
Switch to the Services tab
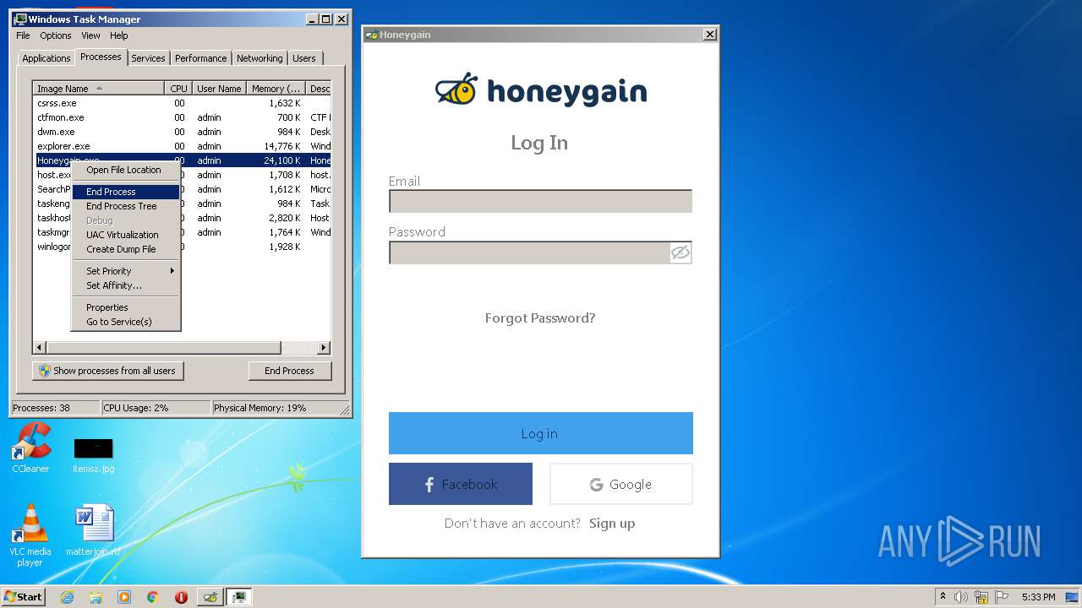click(148, 58)
